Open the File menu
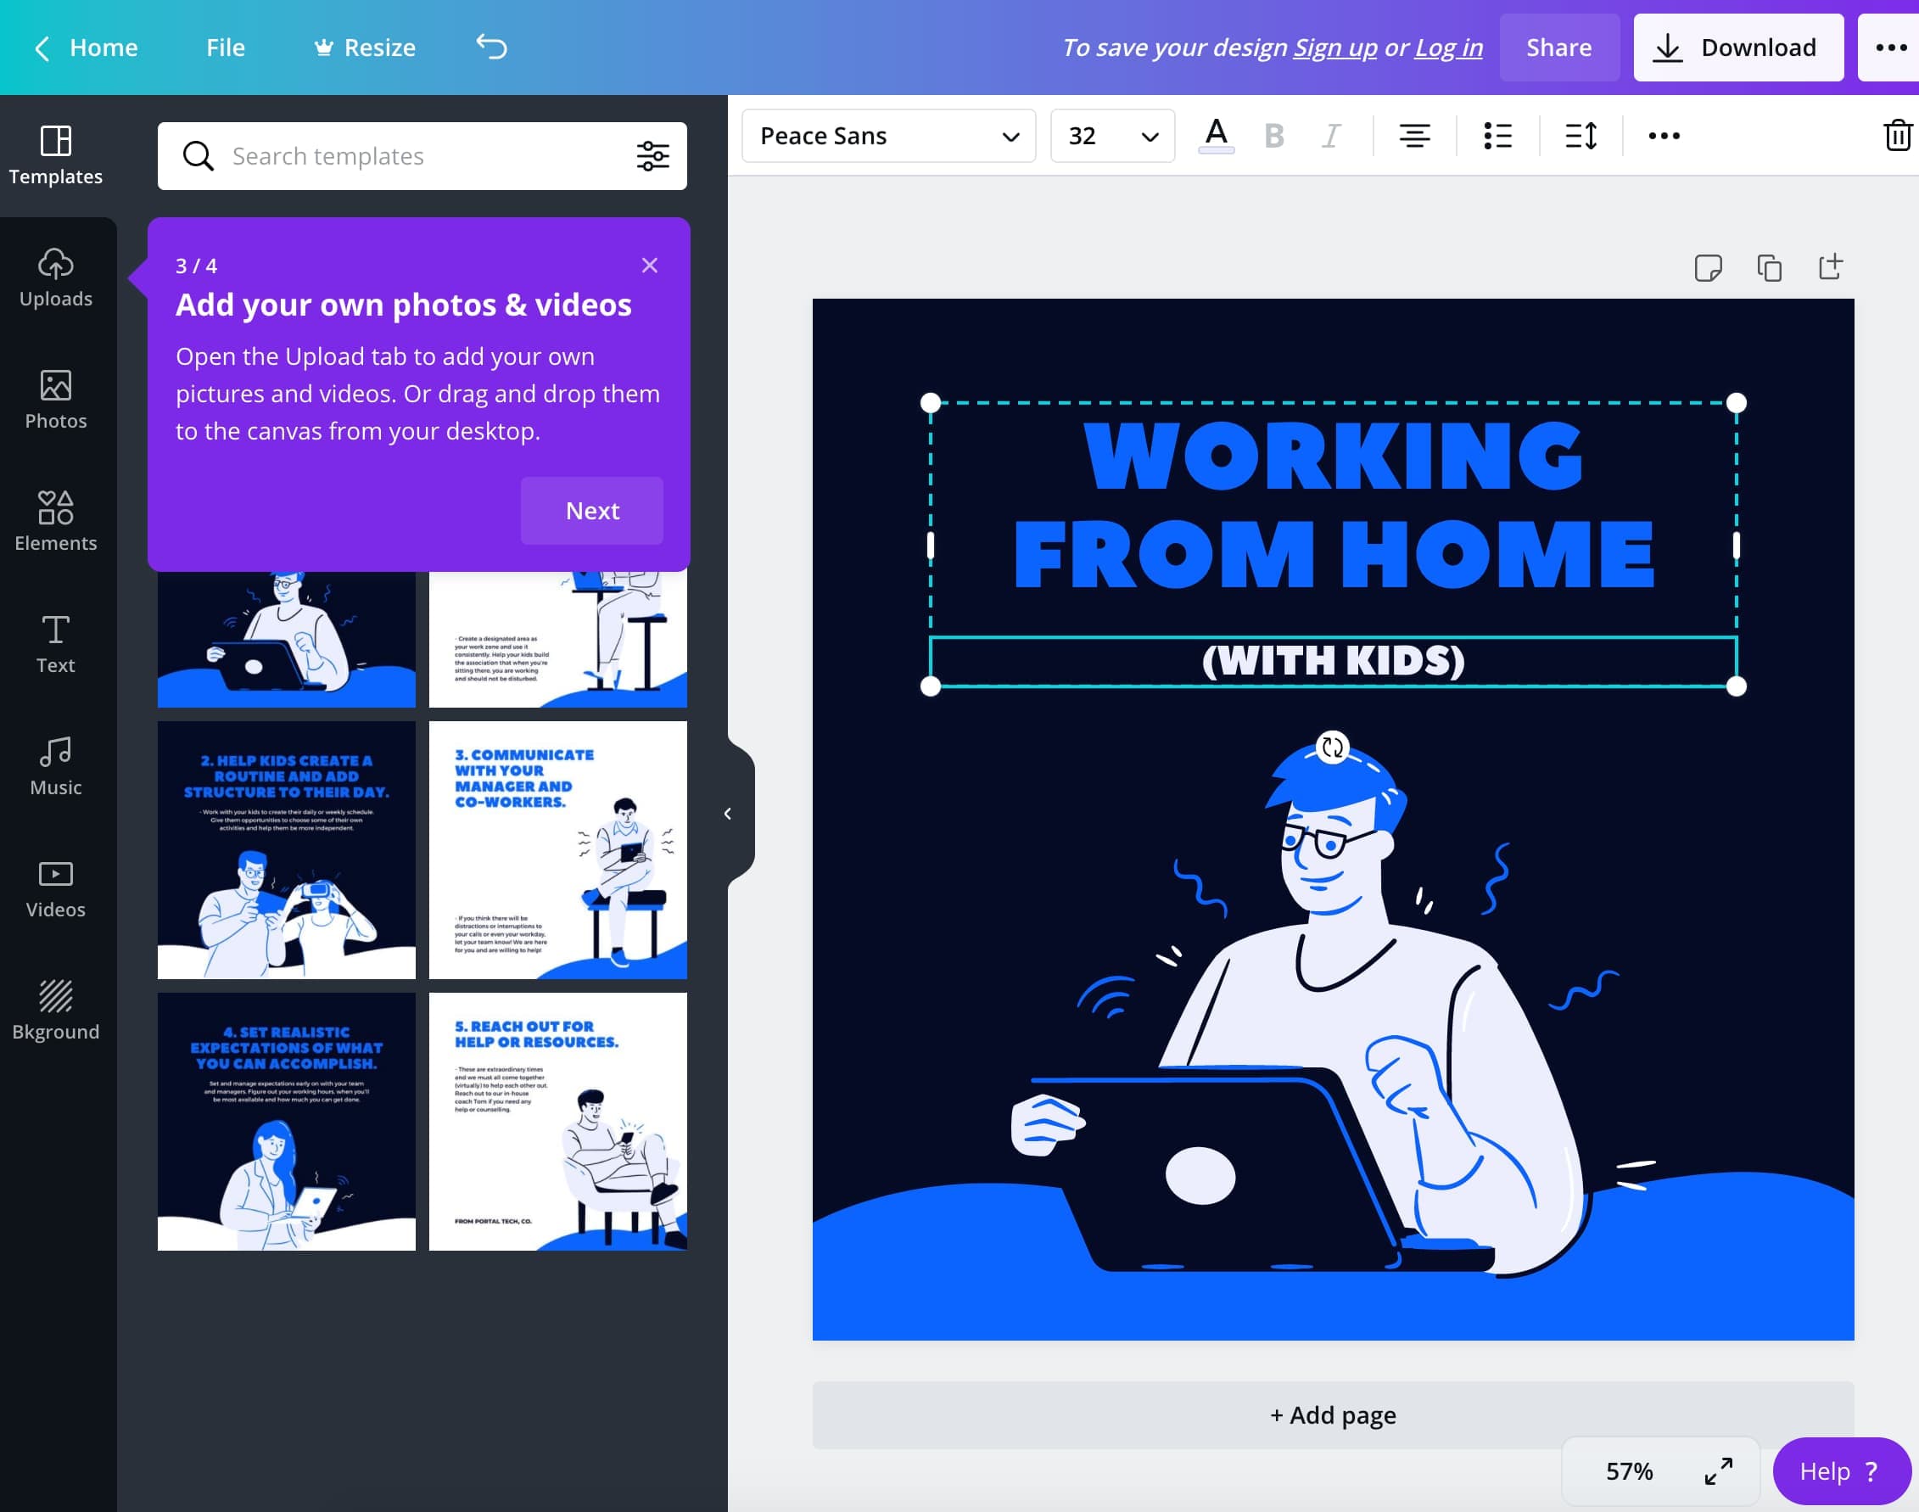Viewport: 1919px width, 1512px height. pos(226,48)
